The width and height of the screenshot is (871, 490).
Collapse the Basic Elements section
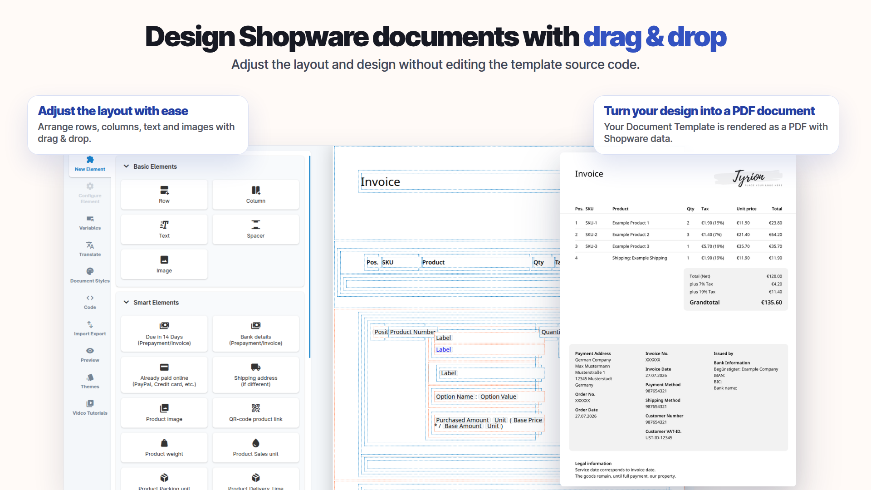click(x=126, y=167)
